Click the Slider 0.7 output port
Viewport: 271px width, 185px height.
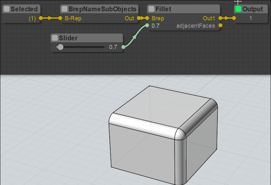tap(123, 47)
